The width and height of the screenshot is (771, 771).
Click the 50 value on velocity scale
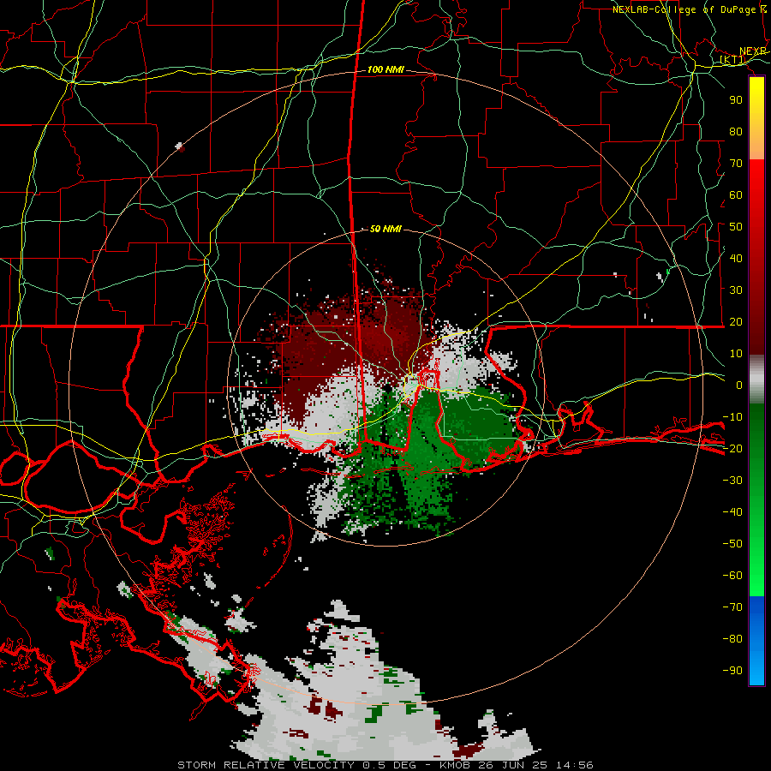coord(736,227)
